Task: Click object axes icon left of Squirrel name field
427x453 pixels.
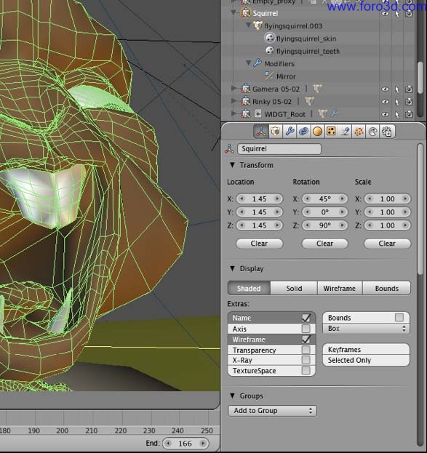Action: coord(230,149)
